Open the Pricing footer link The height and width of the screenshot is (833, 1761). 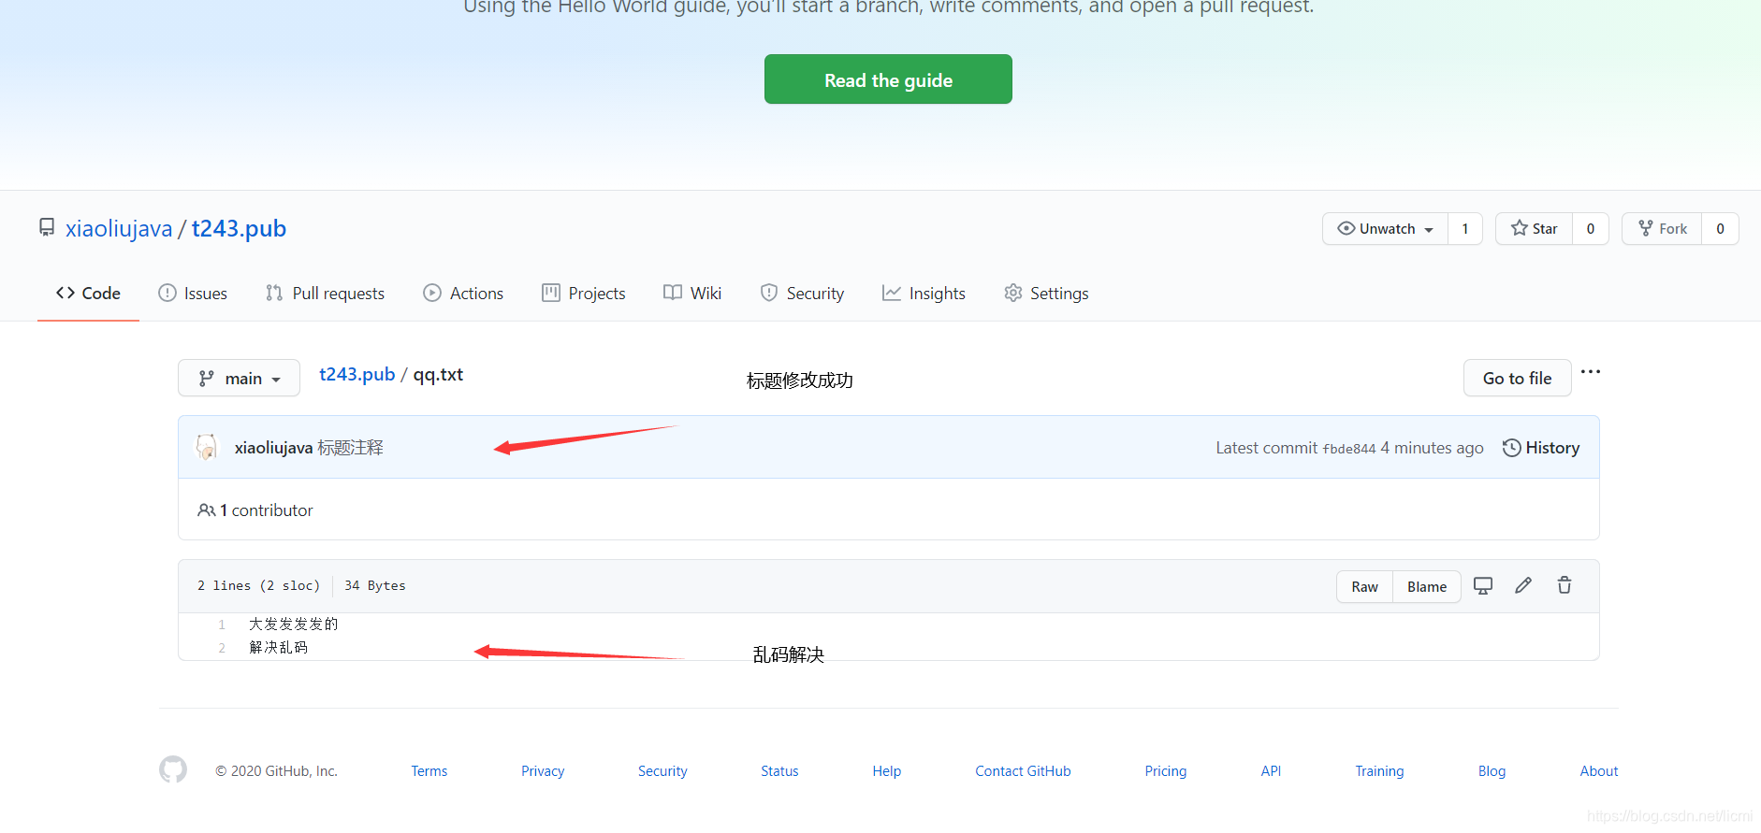(1165, 770)
